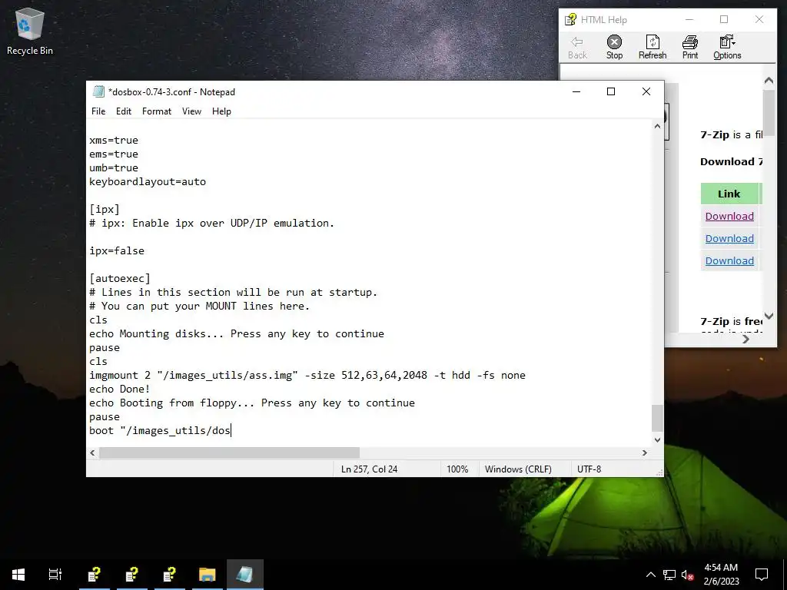Click the Windows (CRLF) status entry

518,469
